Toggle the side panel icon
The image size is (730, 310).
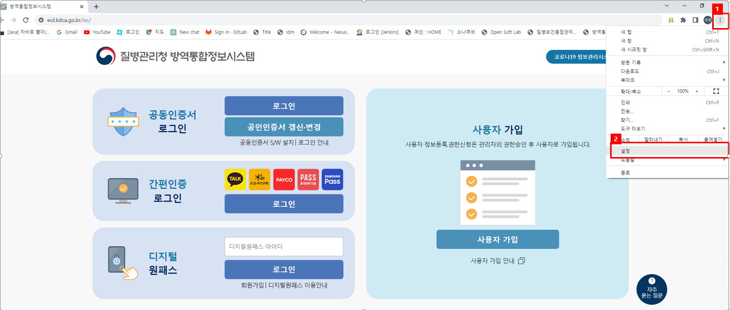coord(695,20)
